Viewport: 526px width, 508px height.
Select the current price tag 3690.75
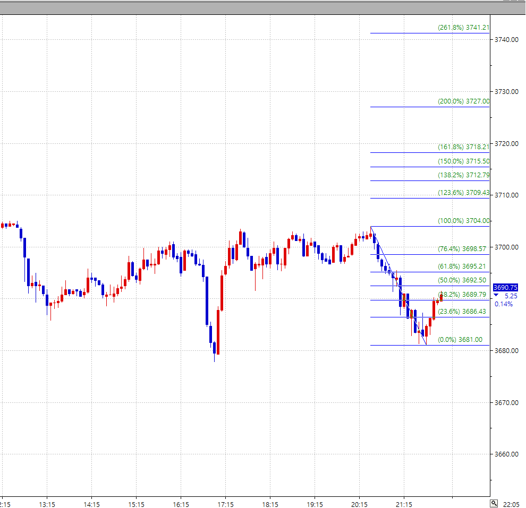pos(505,287)
